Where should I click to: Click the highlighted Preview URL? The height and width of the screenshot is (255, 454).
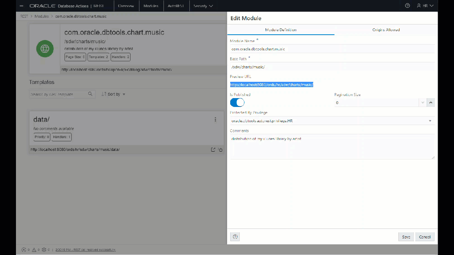(x=272, y=85)
